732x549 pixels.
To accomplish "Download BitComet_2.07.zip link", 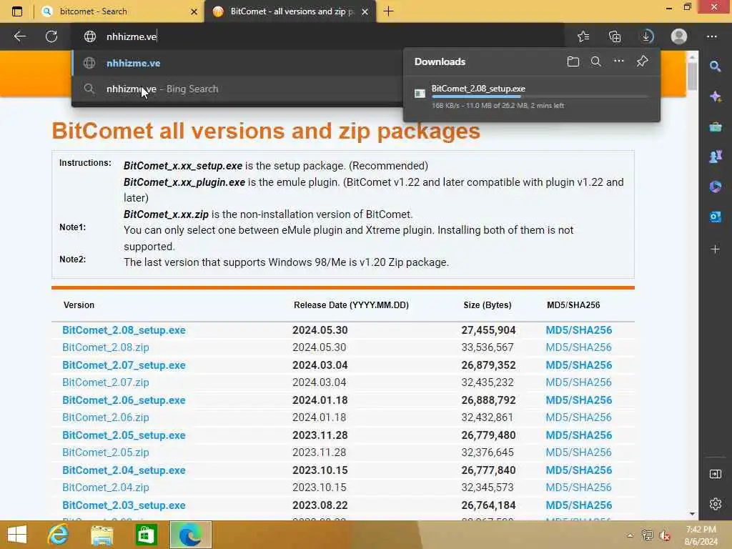I will point(106,382).
